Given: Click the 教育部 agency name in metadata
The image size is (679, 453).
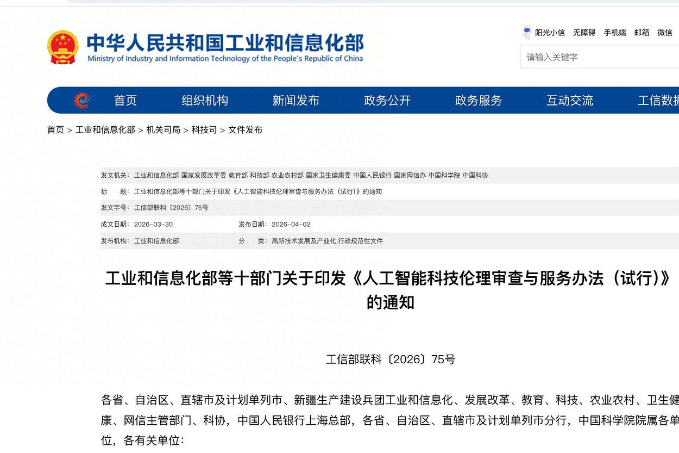Looking at the screenshot, I should click(238, 176).
